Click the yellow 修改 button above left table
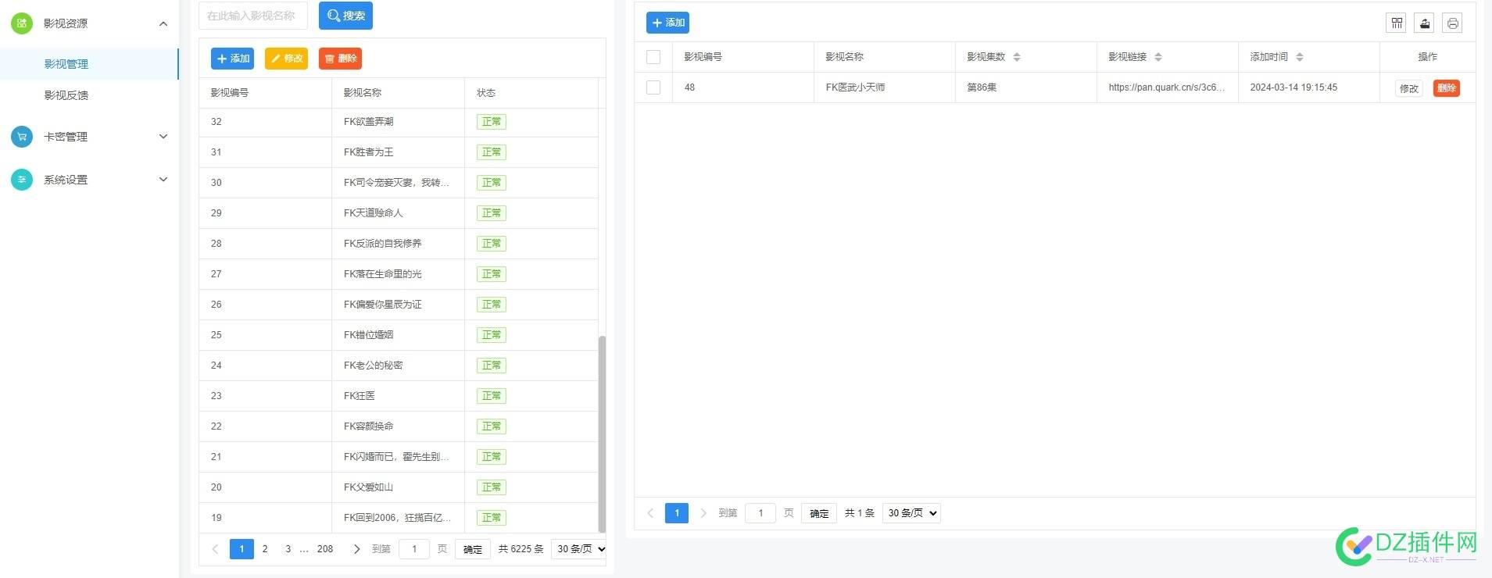This screenshot has width=1492, height=578. (x=286, y=59)
